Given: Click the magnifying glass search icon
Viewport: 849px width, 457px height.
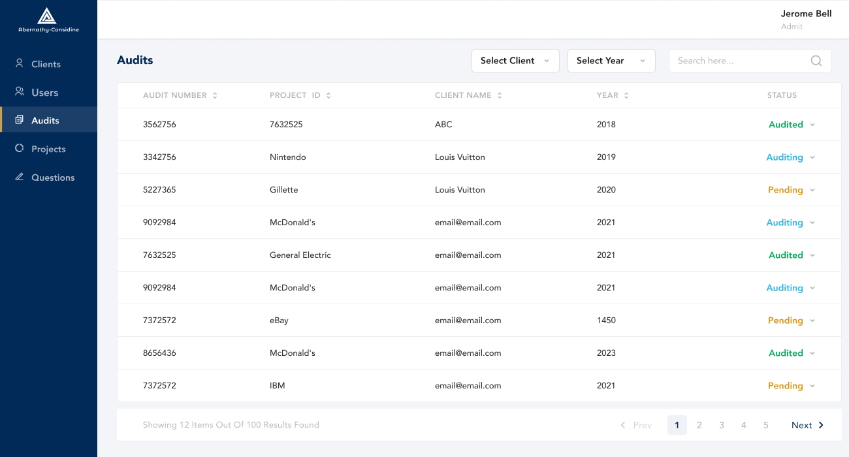Looking at the screenshot, I should [x=816, y=61].
